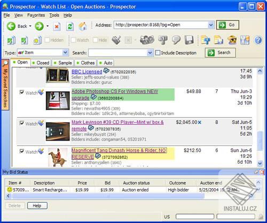Switch to the Sample tab

click(63, 63)
